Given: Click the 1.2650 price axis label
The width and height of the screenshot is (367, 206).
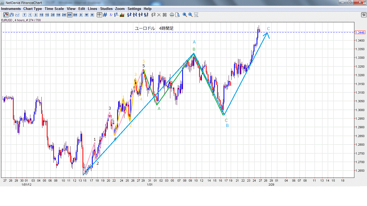Looking at the screenshot, I should [x=360, y=171].
